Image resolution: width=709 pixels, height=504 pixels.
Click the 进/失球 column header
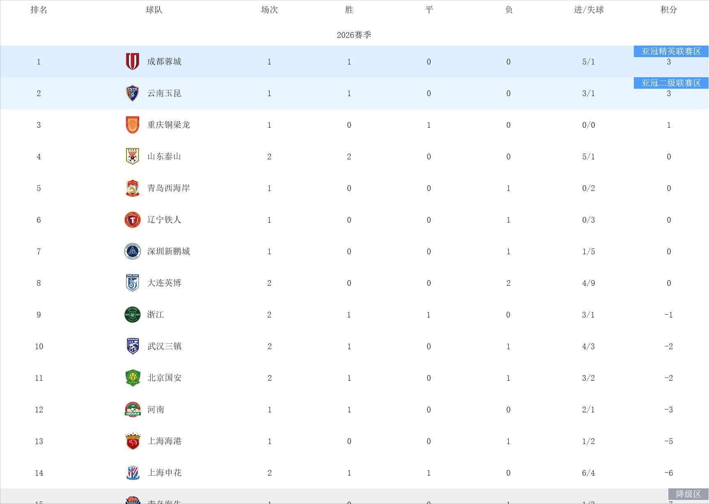589,10
